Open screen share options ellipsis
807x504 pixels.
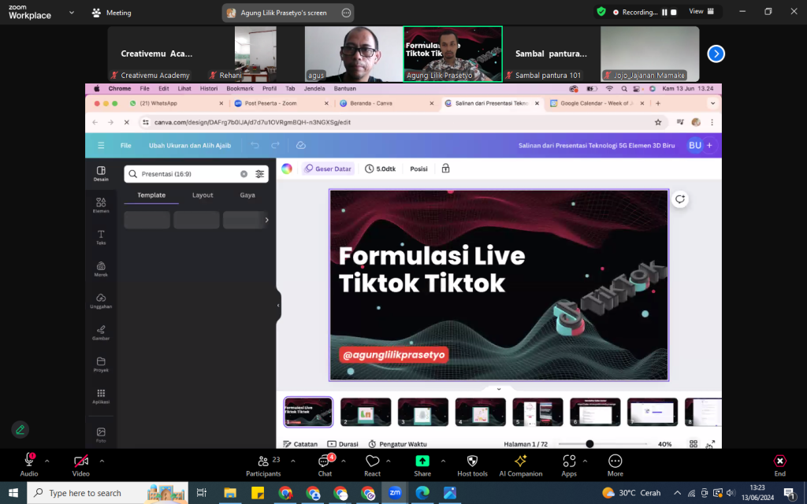[347, 13]
